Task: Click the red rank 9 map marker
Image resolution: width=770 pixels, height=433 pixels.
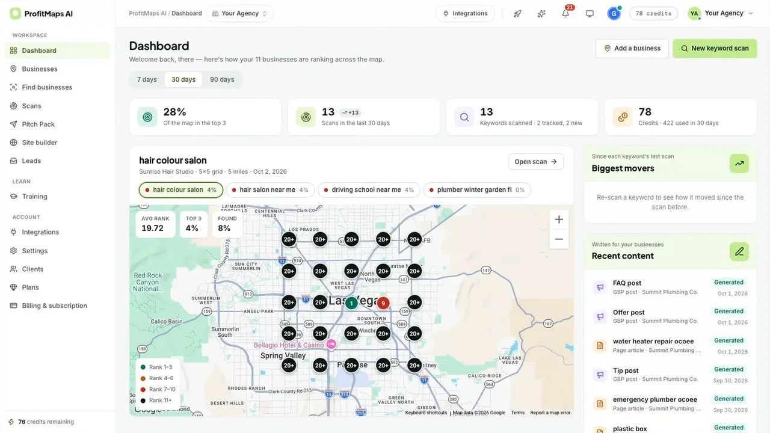Action: 383,302
